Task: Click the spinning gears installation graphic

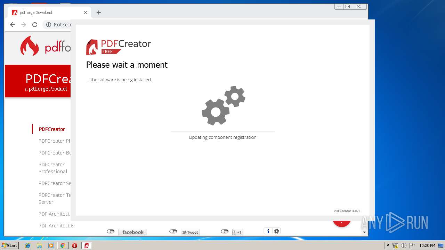Action: (x=224, y=106)
